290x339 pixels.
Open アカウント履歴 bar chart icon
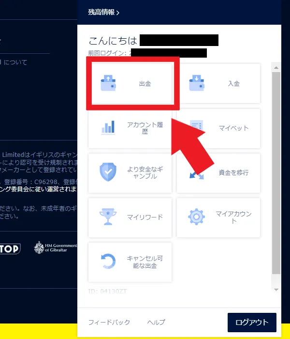pos(108,128)
